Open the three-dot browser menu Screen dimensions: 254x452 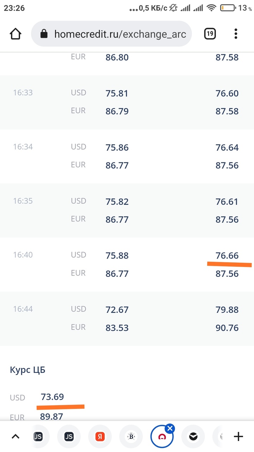tap(236, 34)
